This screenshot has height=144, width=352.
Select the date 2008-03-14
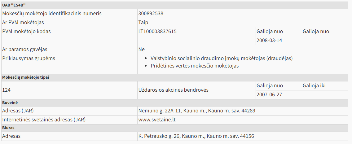coord(269,41)
